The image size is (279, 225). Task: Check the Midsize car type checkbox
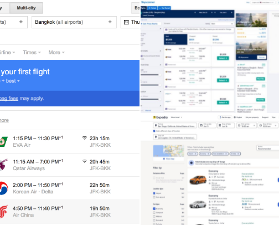(x=154, y=217)
